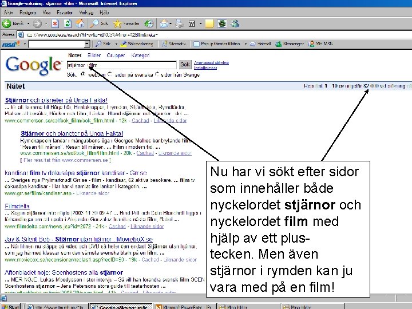Open the Verktyg menu
The image size is (412, 309).
(x=86, y=13)
